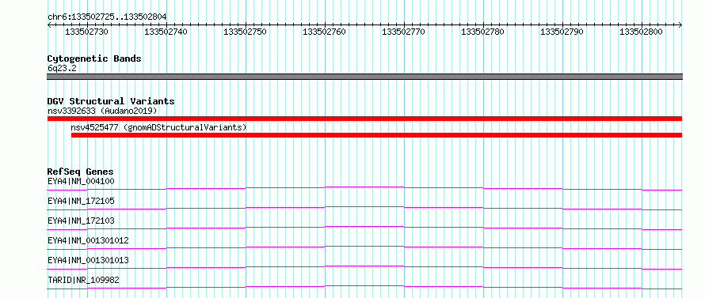This screenshot has width=705, height=298.
Task: Select the gray 6q23.2 cytogenetic band bar
Action: coord(364,77)
